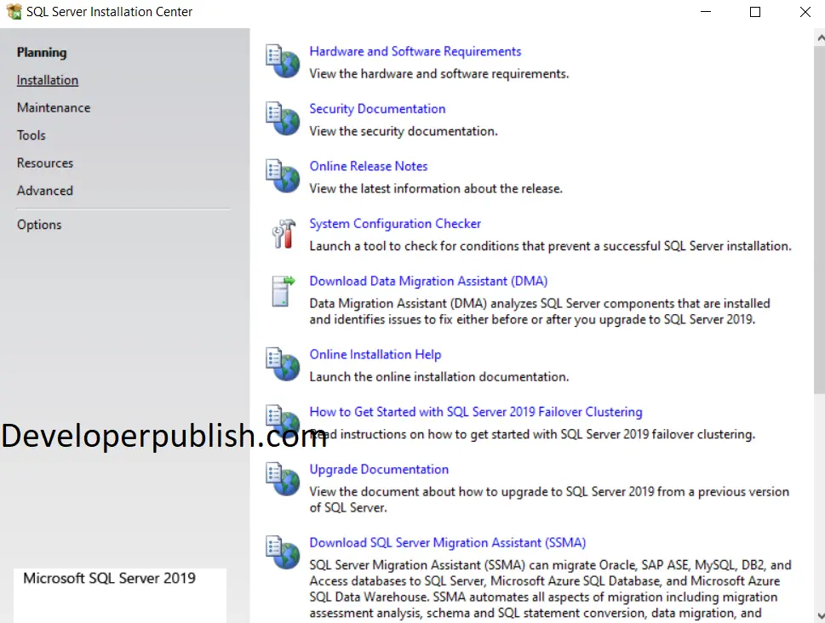Click the Upgrade Documentation globe icon
This screenshot has height=623, width=825.
[x=283, y=479]
